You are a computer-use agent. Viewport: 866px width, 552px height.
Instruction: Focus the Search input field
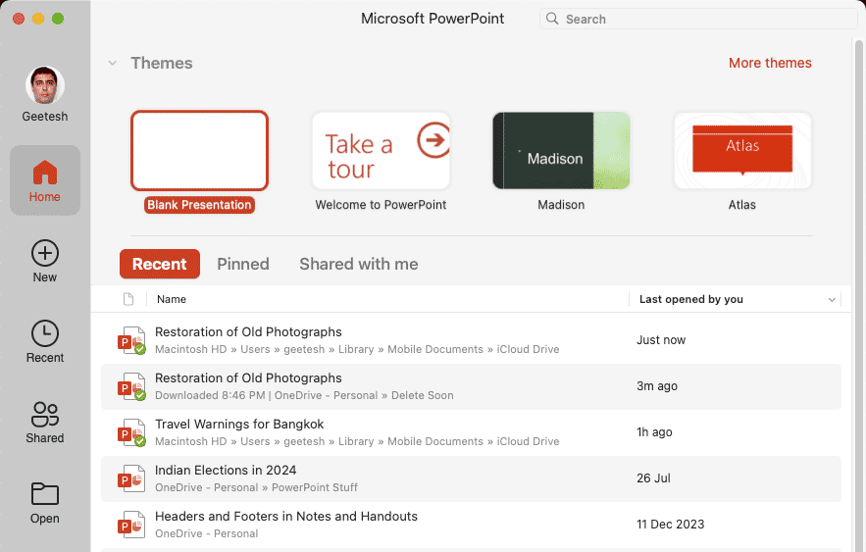pyautogui.click(x=698, y=19)
